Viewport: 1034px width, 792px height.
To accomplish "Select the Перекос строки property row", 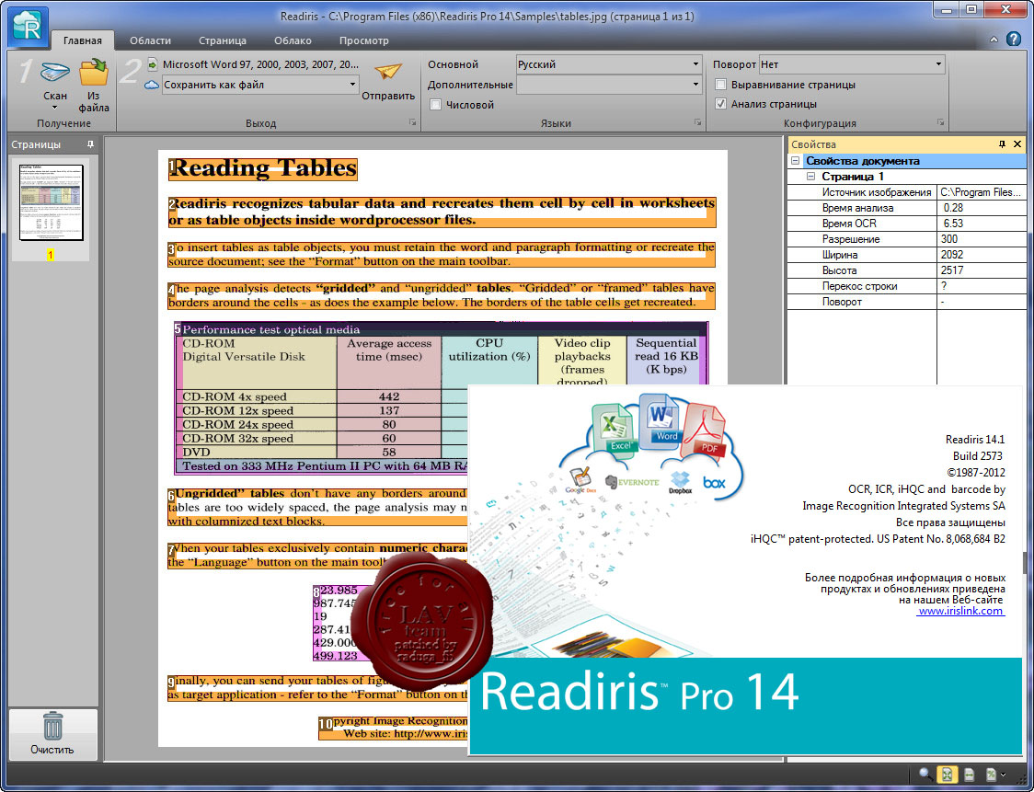I will [907, 286].
